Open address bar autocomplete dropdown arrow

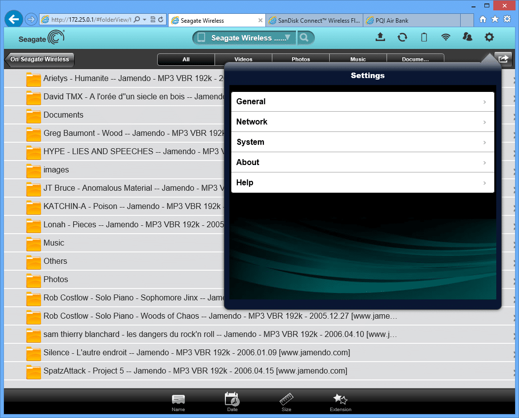[x=145, y=20]
